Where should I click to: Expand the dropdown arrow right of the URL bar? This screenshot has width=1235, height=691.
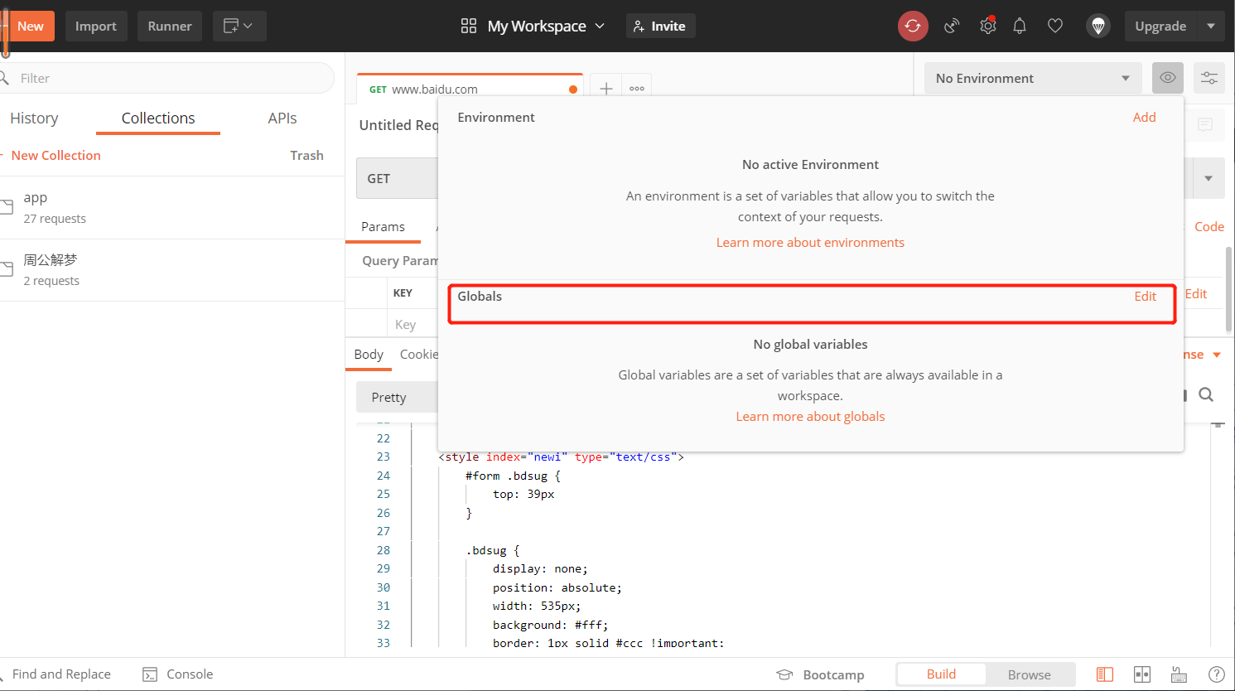(1208, 178)
